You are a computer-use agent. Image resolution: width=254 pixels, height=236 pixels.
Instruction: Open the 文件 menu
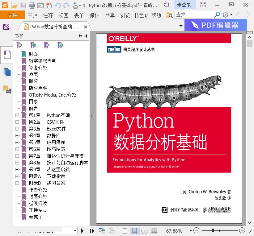click(12, 15)
